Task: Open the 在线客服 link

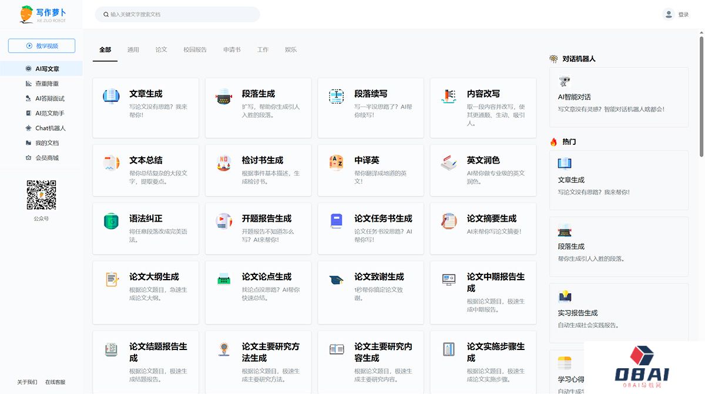Action: [x=55, y=382]
